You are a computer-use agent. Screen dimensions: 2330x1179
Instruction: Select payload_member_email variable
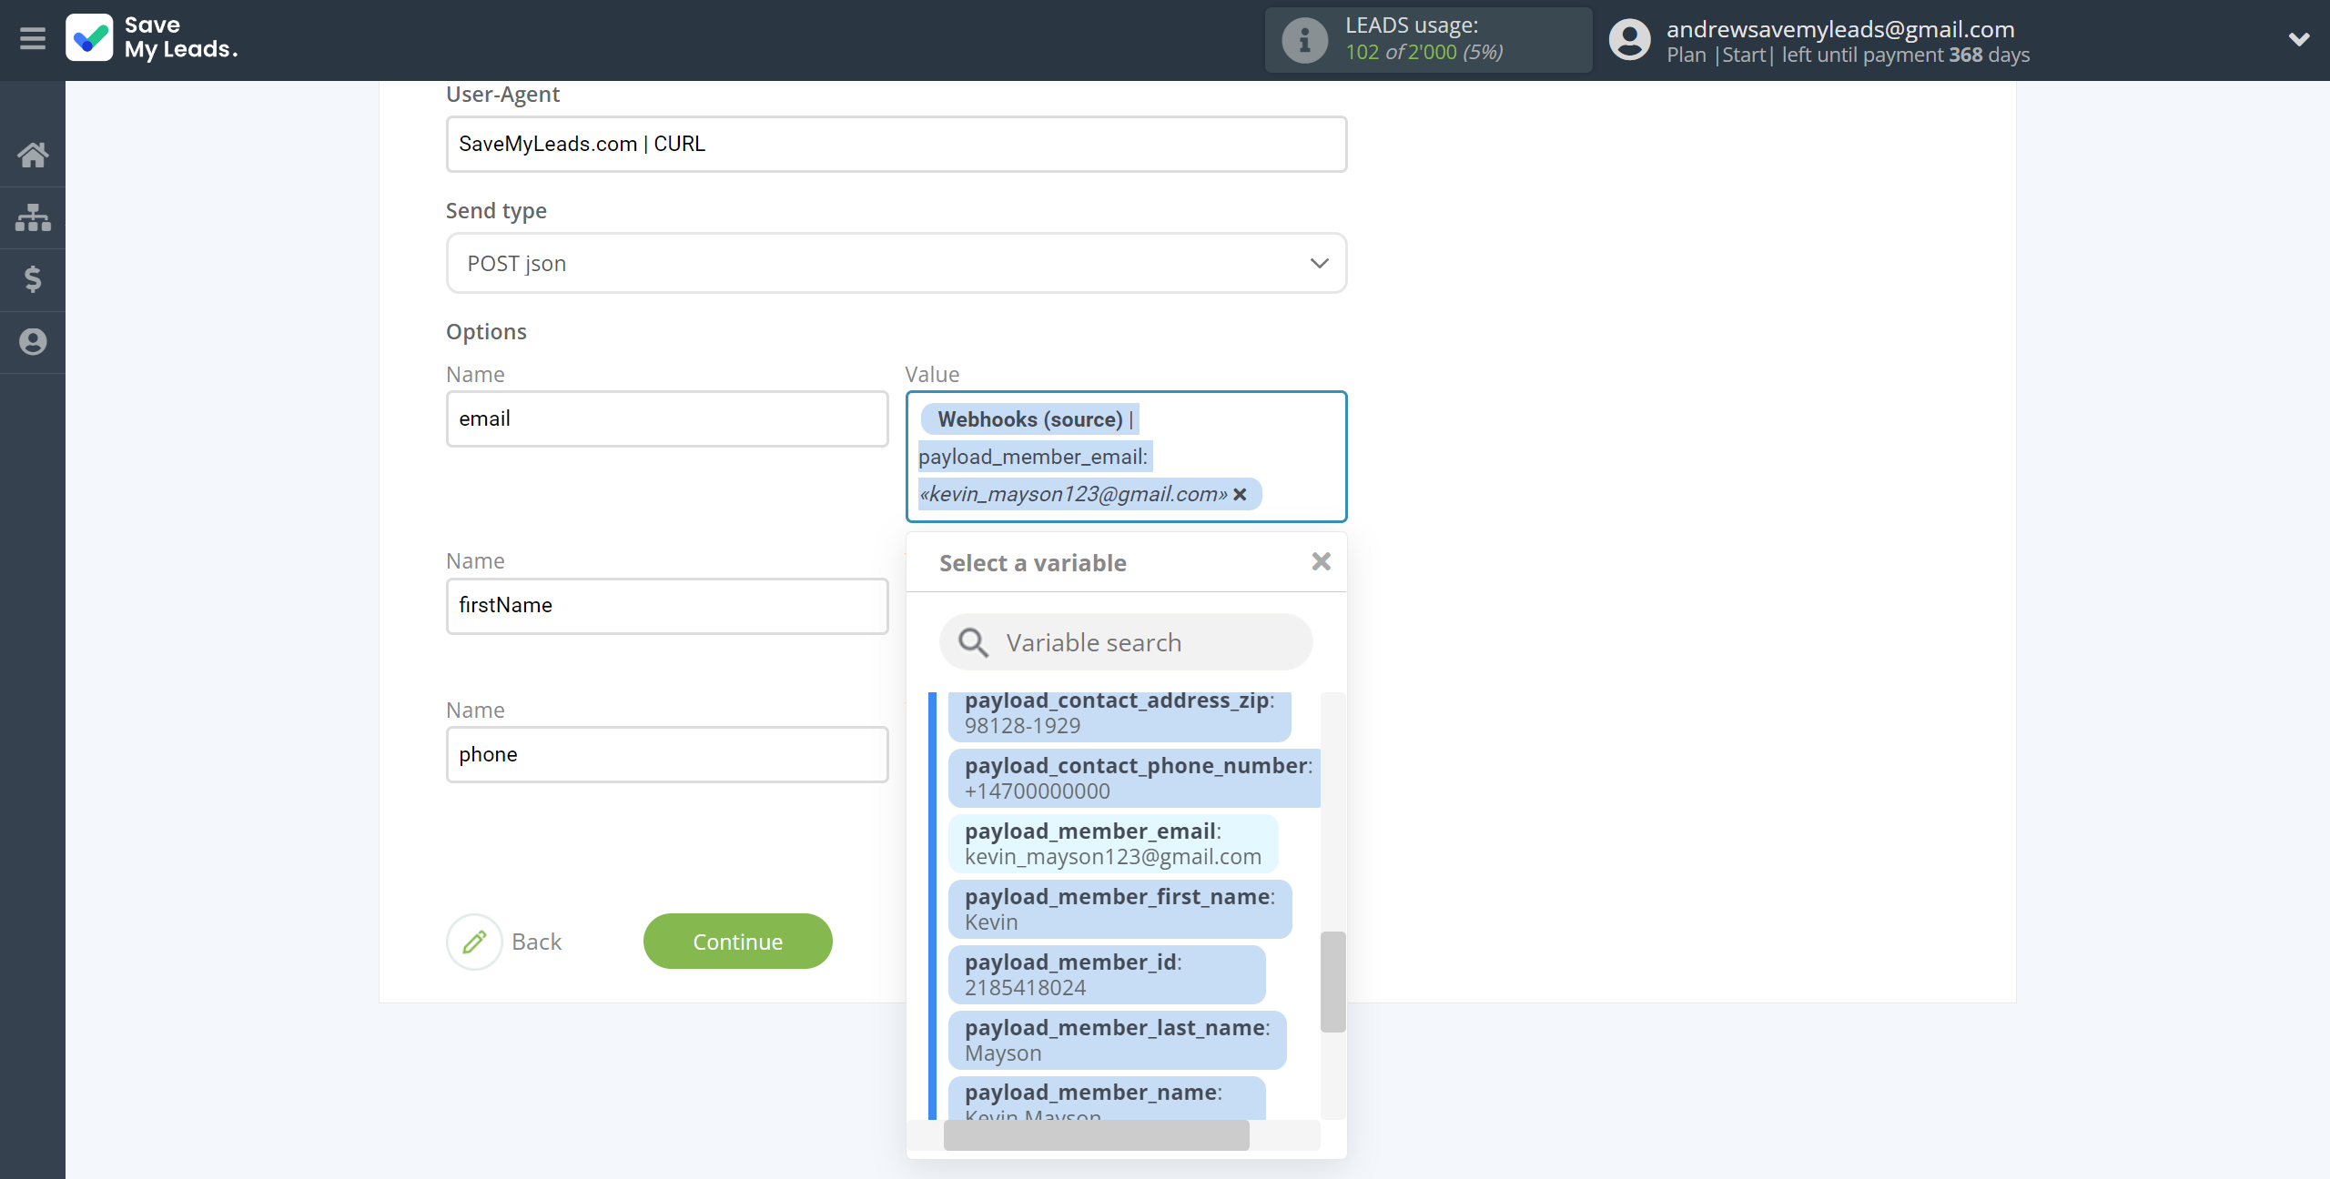tap(1113, 843)
